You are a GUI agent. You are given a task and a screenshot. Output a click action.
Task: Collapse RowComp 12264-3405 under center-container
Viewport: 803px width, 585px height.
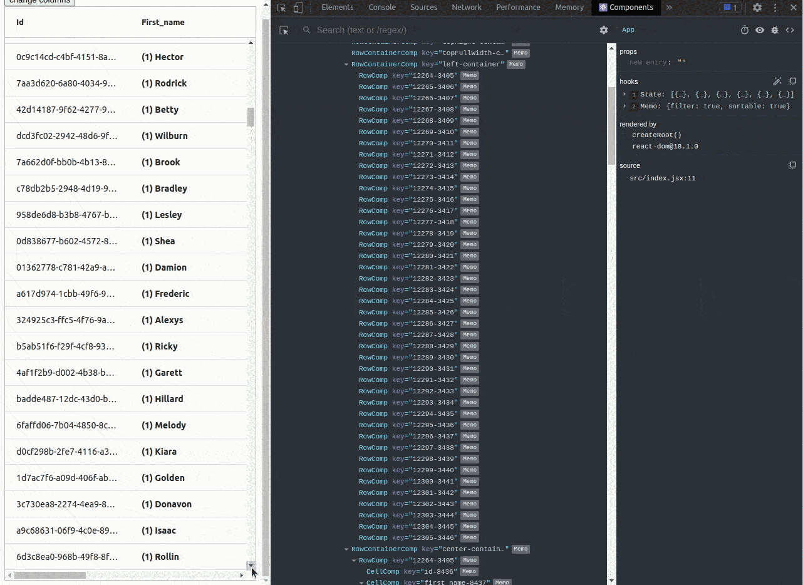click(x=354, y=561)
